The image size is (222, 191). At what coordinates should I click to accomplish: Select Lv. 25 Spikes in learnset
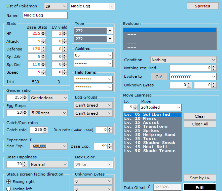[x=152, y=130]
